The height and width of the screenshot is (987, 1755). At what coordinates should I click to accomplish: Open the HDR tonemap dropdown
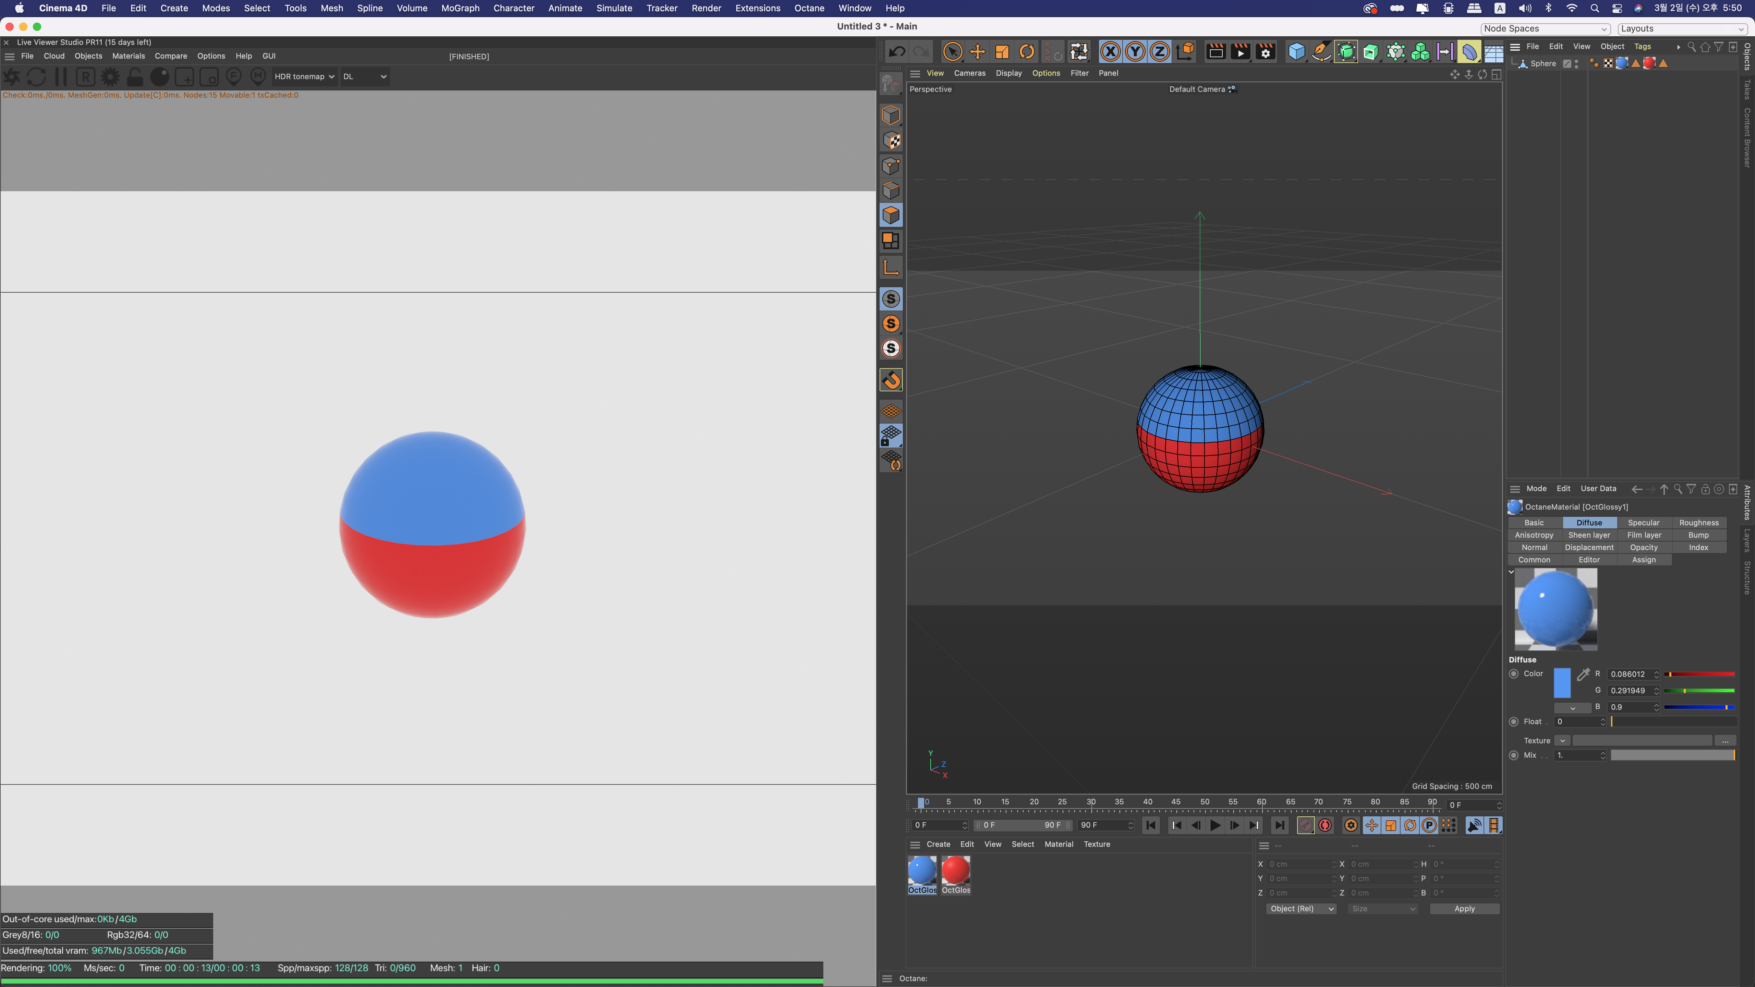(x=304, y=76)
